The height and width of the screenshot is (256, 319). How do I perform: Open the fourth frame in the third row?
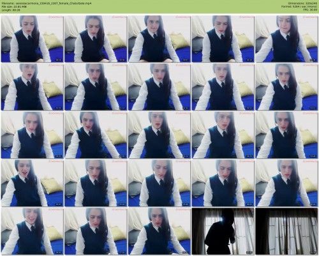click(223, 135)
